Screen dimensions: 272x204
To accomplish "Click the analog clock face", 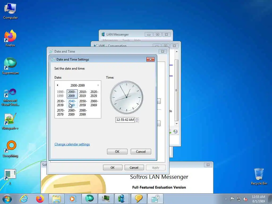I will [127, 97].
